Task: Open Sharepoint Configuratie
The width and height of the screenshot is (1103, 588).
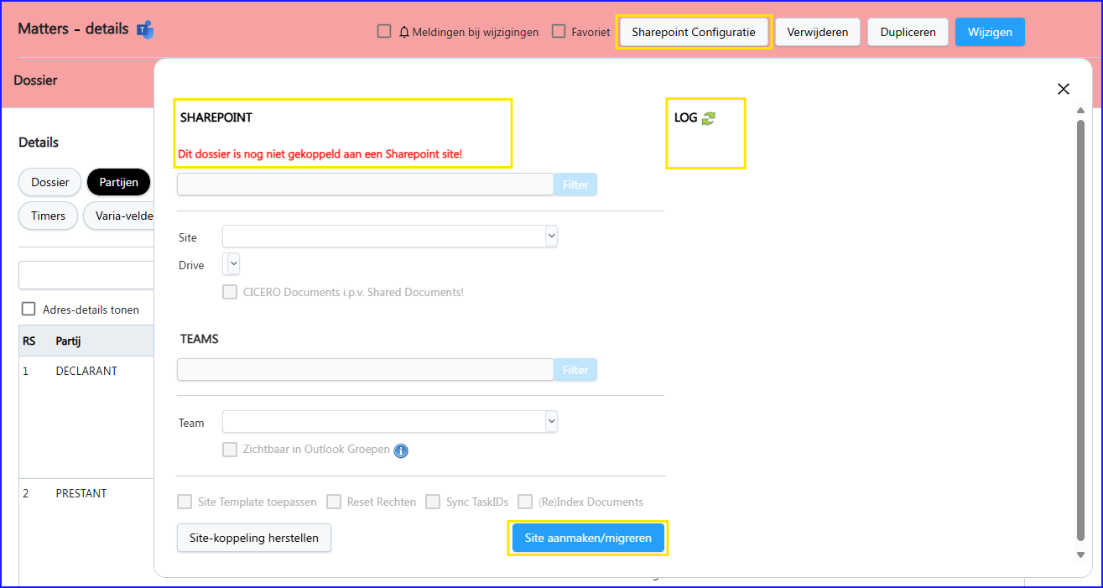Action: click(x=694, y=33)
